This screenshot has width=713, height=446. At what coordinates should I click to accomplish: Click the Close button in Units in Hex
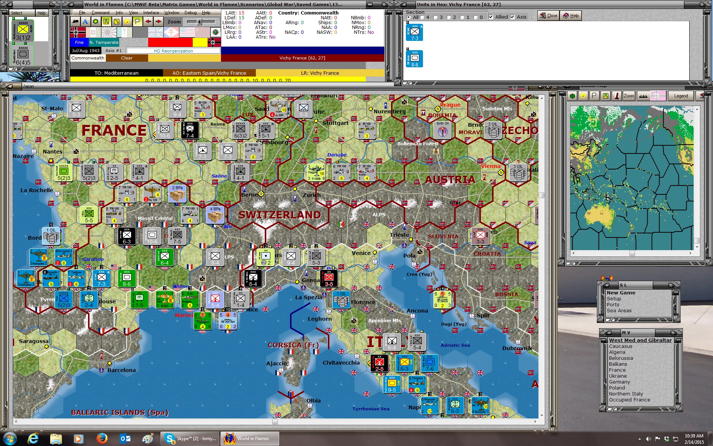548,16
